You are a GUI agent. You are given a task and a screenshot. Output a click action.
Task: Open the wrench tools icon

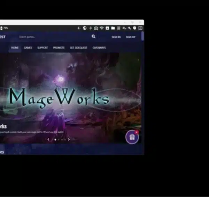tap(129, 28)
